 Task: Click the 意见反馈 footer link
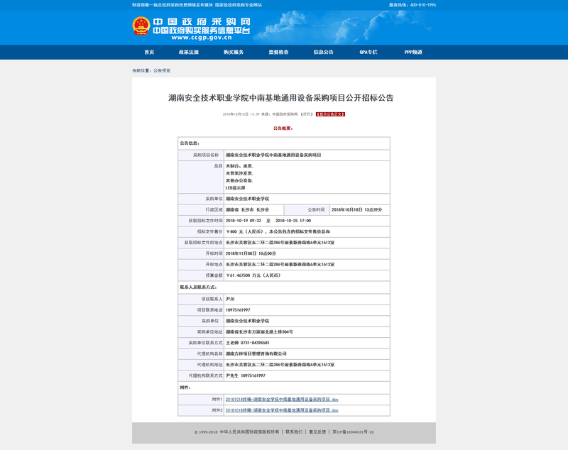317,432
